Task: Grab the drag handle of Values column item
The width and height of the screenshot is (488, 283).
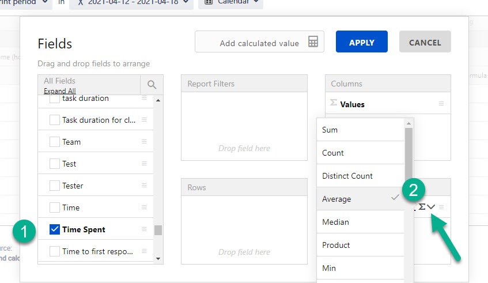Action: (x=441, y=103)
